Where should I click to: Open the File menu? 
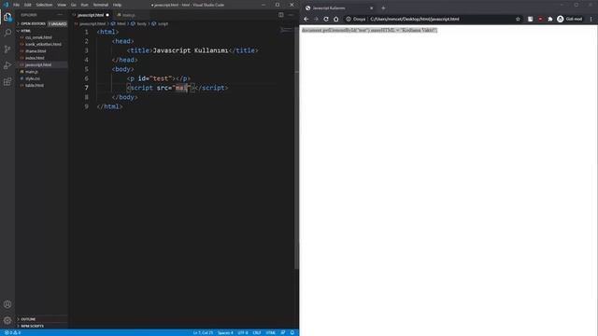[x=16, y=5]
